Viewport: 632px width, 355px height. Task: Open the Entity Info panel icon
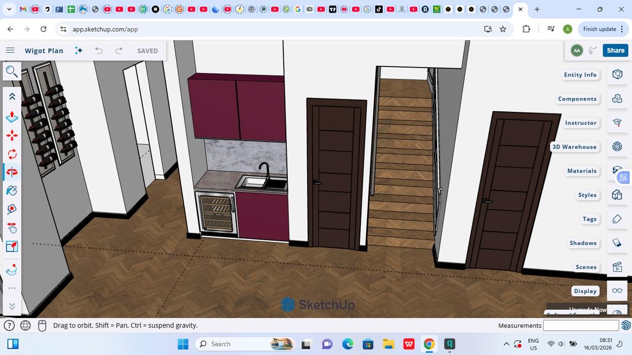pyautogui.click(x=617, y=74)
